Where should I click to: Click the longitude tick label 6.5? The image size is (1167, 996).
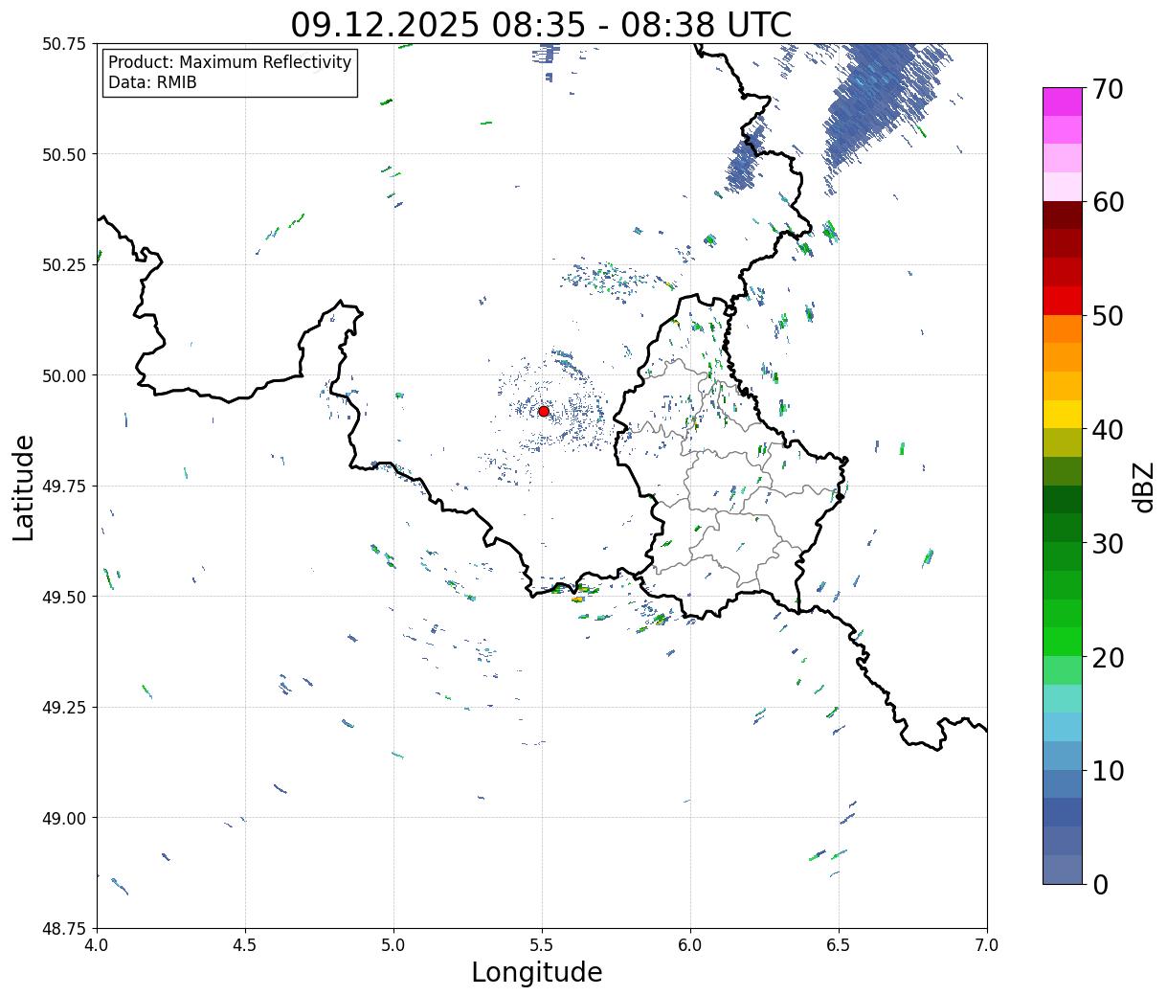point(839,944)
